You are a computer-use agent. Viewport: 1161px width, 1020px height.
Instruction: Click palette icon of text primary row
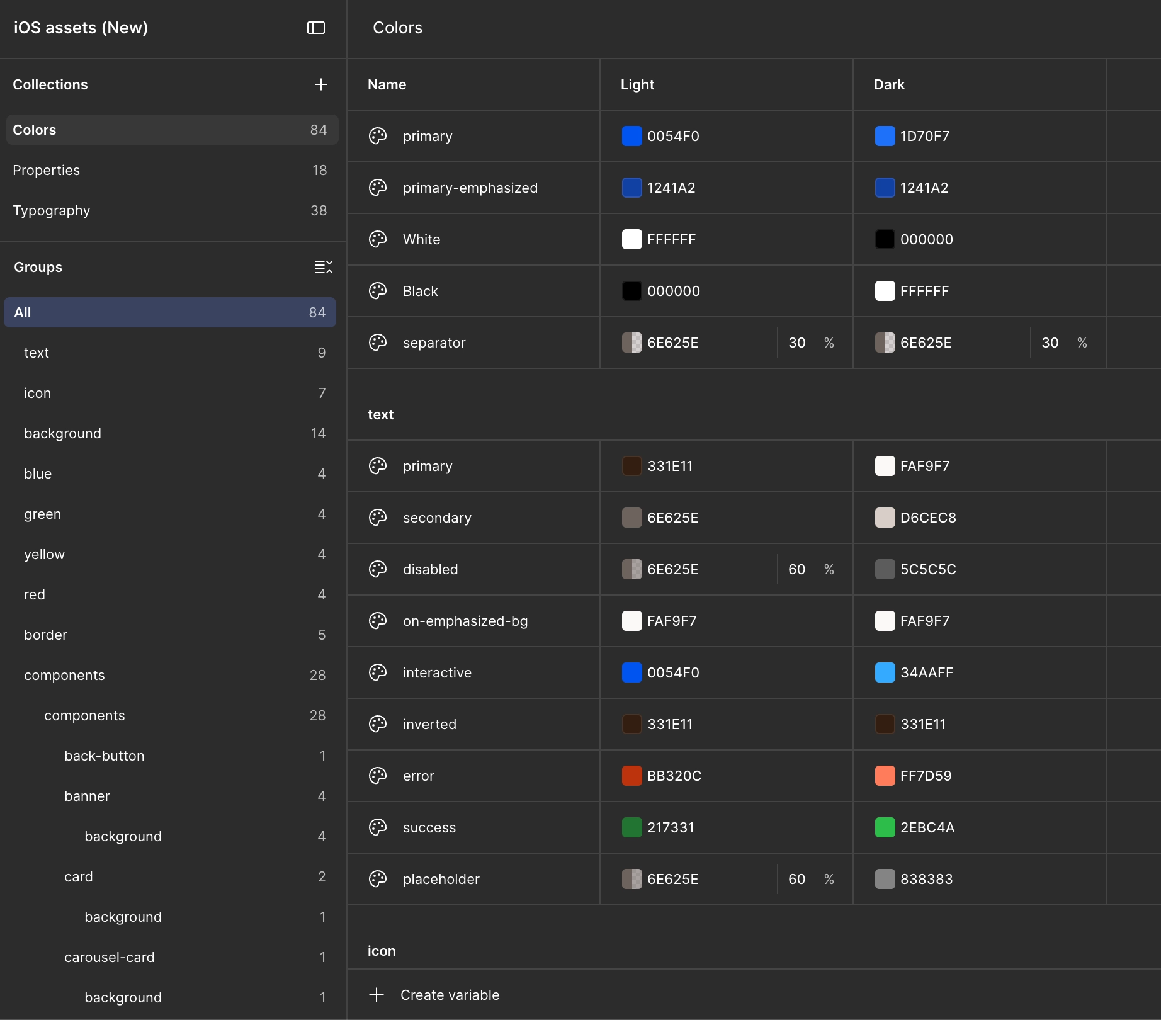[x=378, y=466]
